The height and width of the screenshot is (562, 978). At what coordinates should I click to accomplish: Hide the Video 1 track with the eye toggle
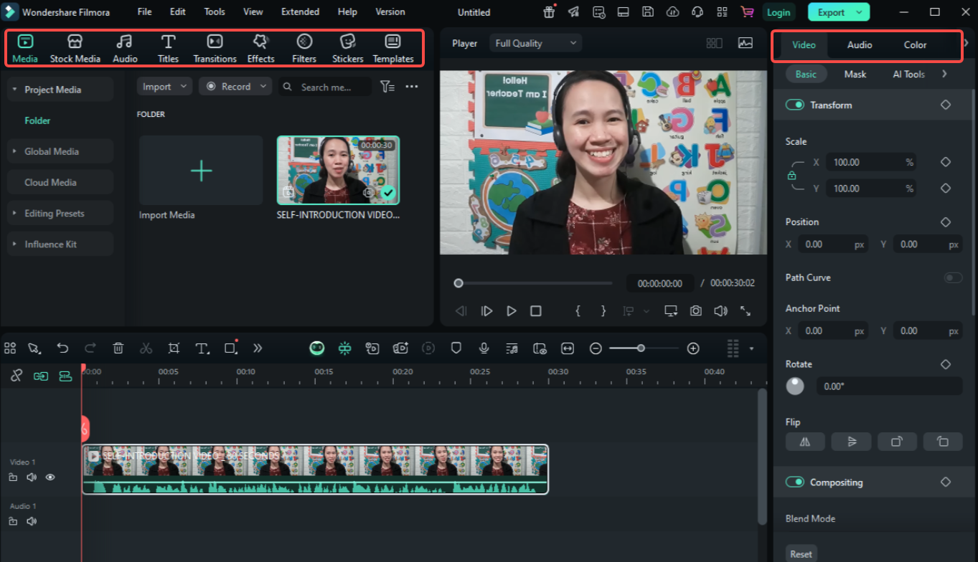click(50, 477)
